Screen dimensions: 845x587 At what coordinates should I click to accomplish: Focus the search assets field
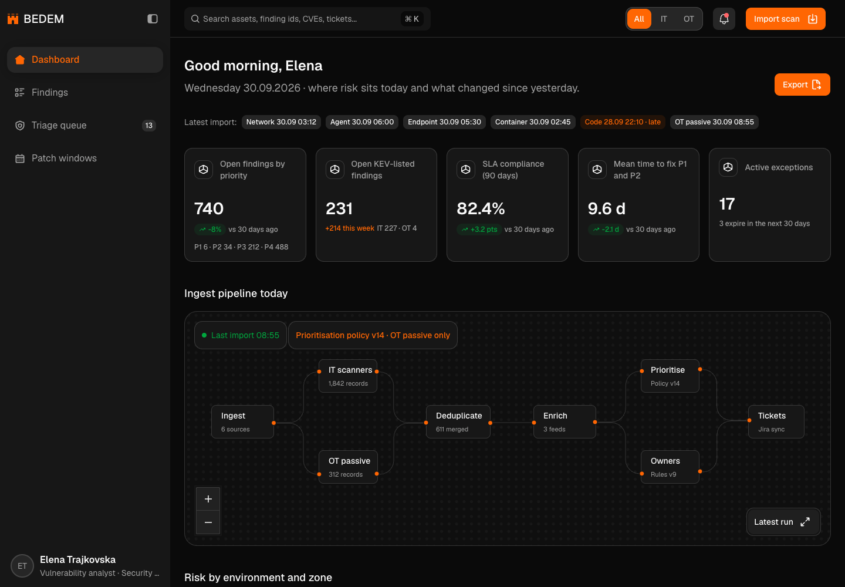coord(307,19)
